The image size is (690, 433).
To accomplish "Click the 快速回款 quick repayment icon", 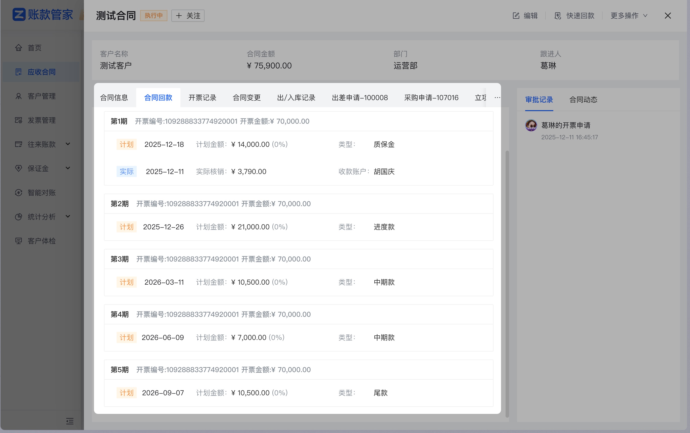I will [558, 16].
